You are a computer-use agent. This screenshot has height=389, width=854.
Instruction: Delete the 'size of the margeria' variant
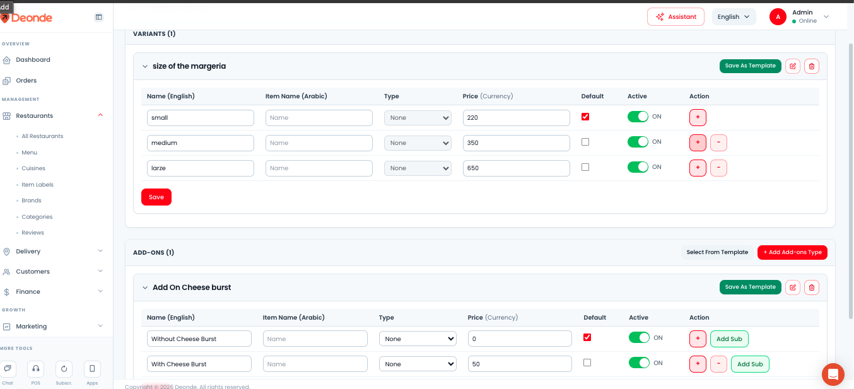tap(812, 66)
